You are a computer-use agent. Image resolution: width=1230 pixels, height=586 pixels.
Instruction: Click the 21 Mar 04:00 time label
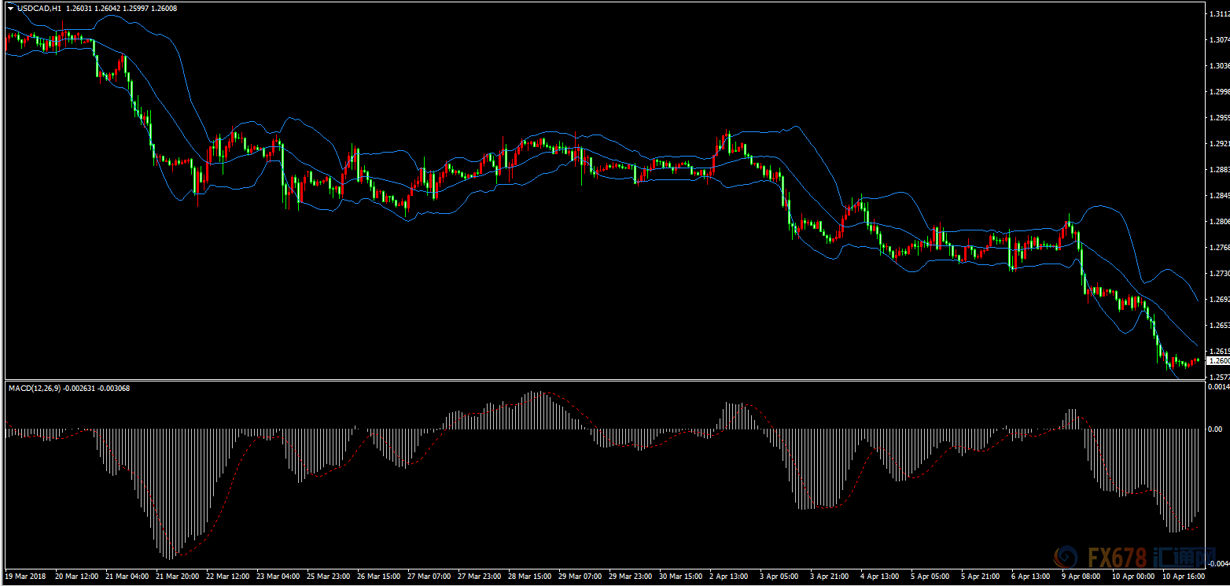(x=127, y=577)
